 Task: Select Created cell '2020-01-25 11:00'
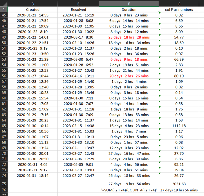33,65
